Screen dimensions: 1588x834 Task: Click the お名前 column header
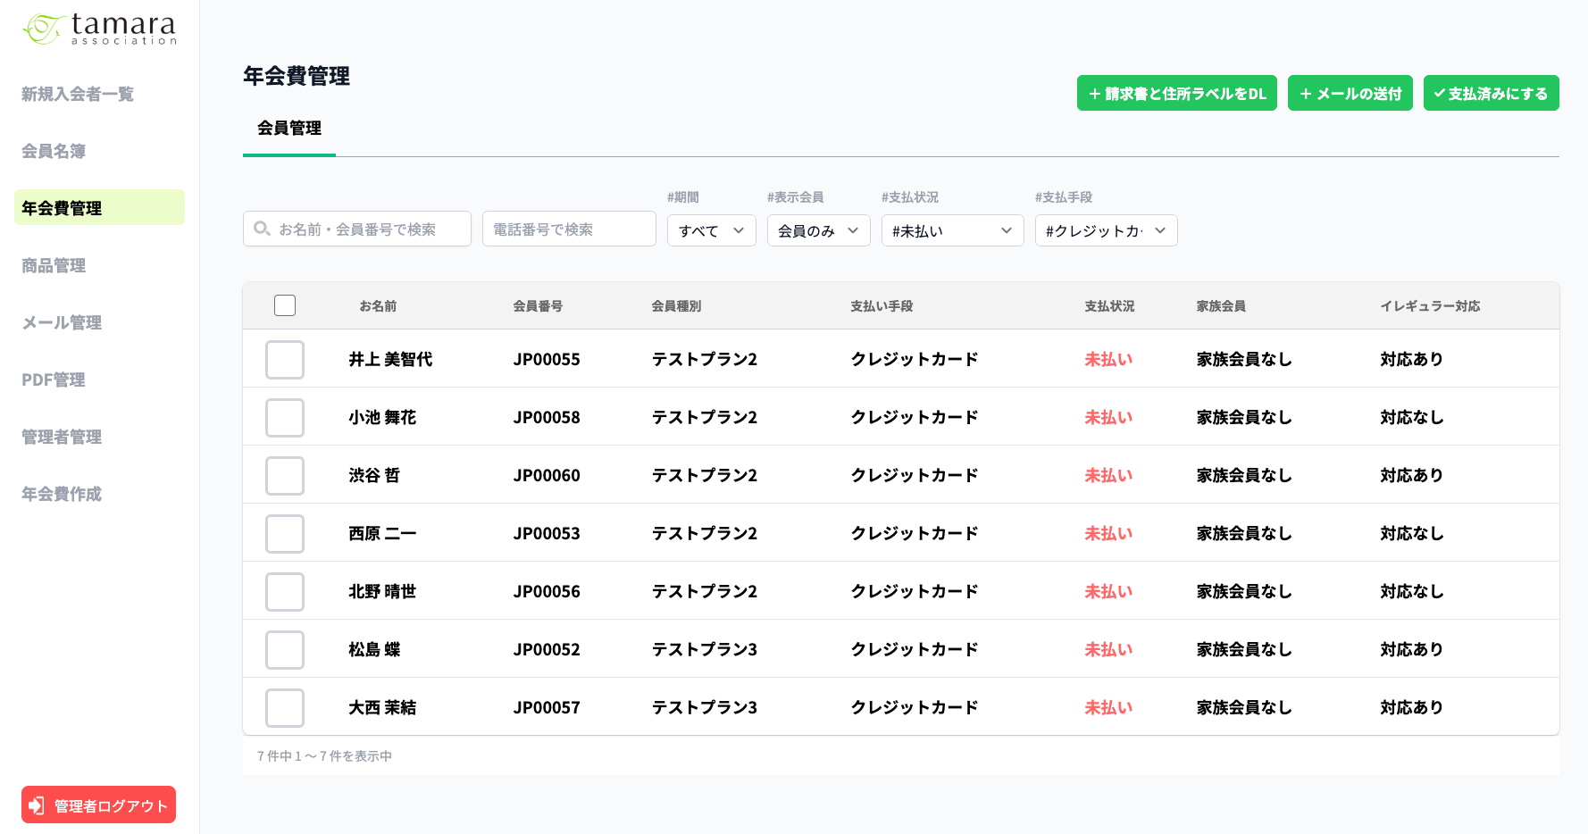tap(378, 306)
